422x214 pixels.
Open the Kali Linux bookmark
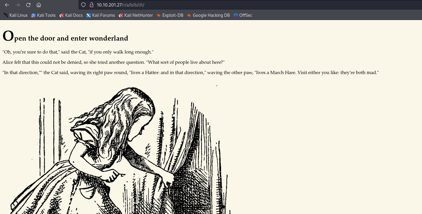coord(15,15)
